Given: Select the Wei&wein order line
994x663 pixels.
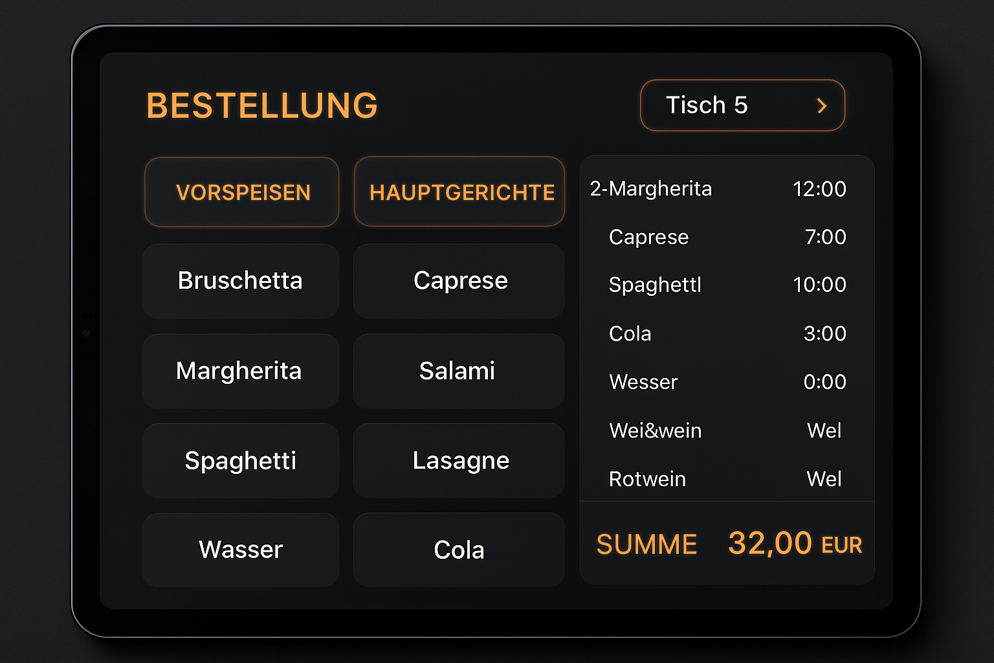Looking at the screenshot, I should click(718, 431).
